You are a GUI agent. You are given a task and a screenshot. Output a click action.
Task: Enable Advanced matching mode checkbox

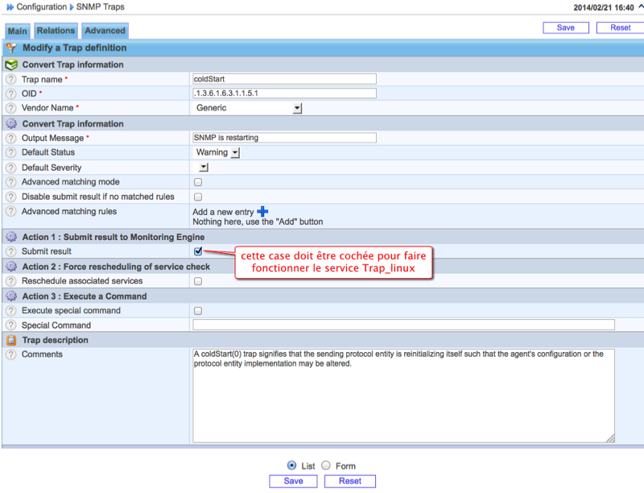click(x=198, y=182)
